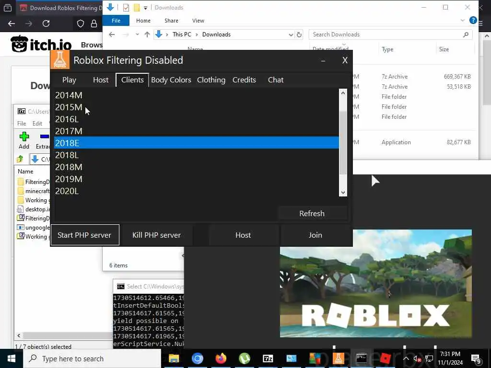The width and height of the screenshot is (491, 368).
Task: Go up one folder level in File Explorer
Action: coord(147,34)
